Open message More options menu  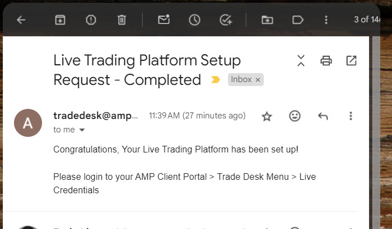pyautogui.click(x=351, y=116)
